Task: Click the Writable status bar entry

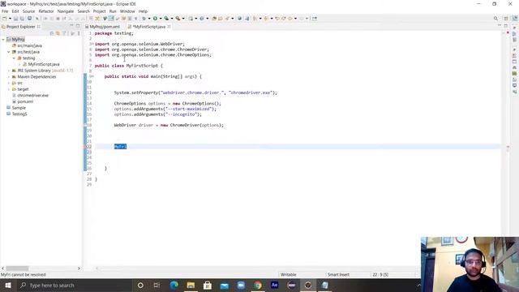Action: 289,275
